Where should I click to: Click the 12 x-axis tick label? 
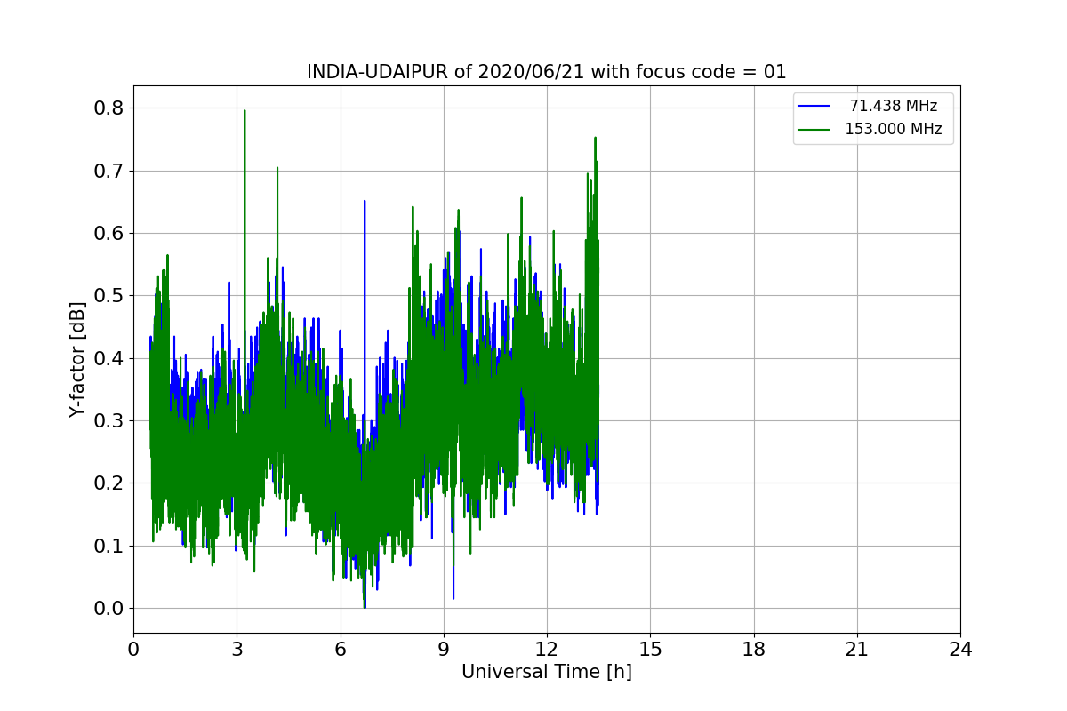point(547,650)
